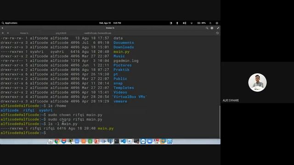Maximize the terminal with the expand arrow icon

(218, 28)
